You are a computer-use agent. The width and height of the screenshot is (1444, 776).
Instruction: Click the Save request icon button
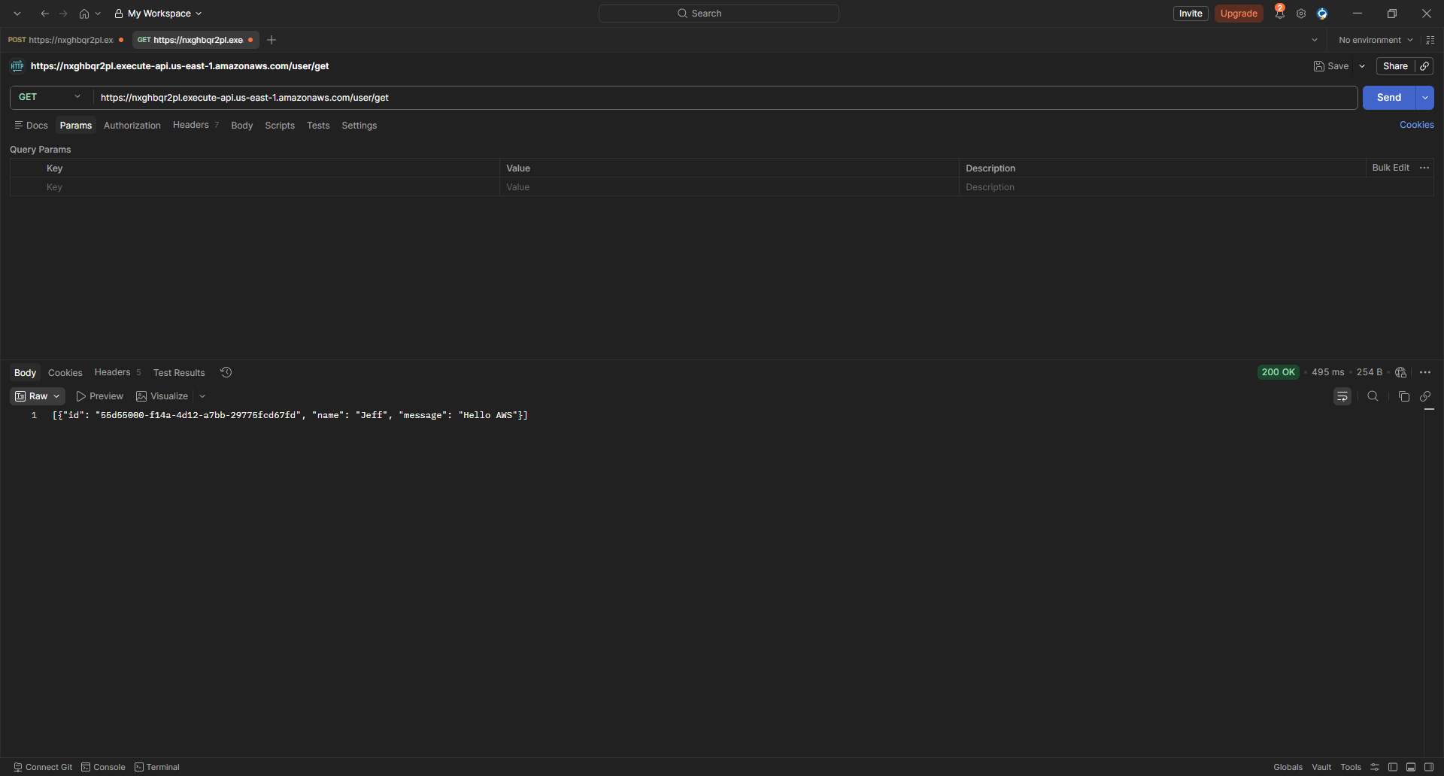coord(1331,66)
